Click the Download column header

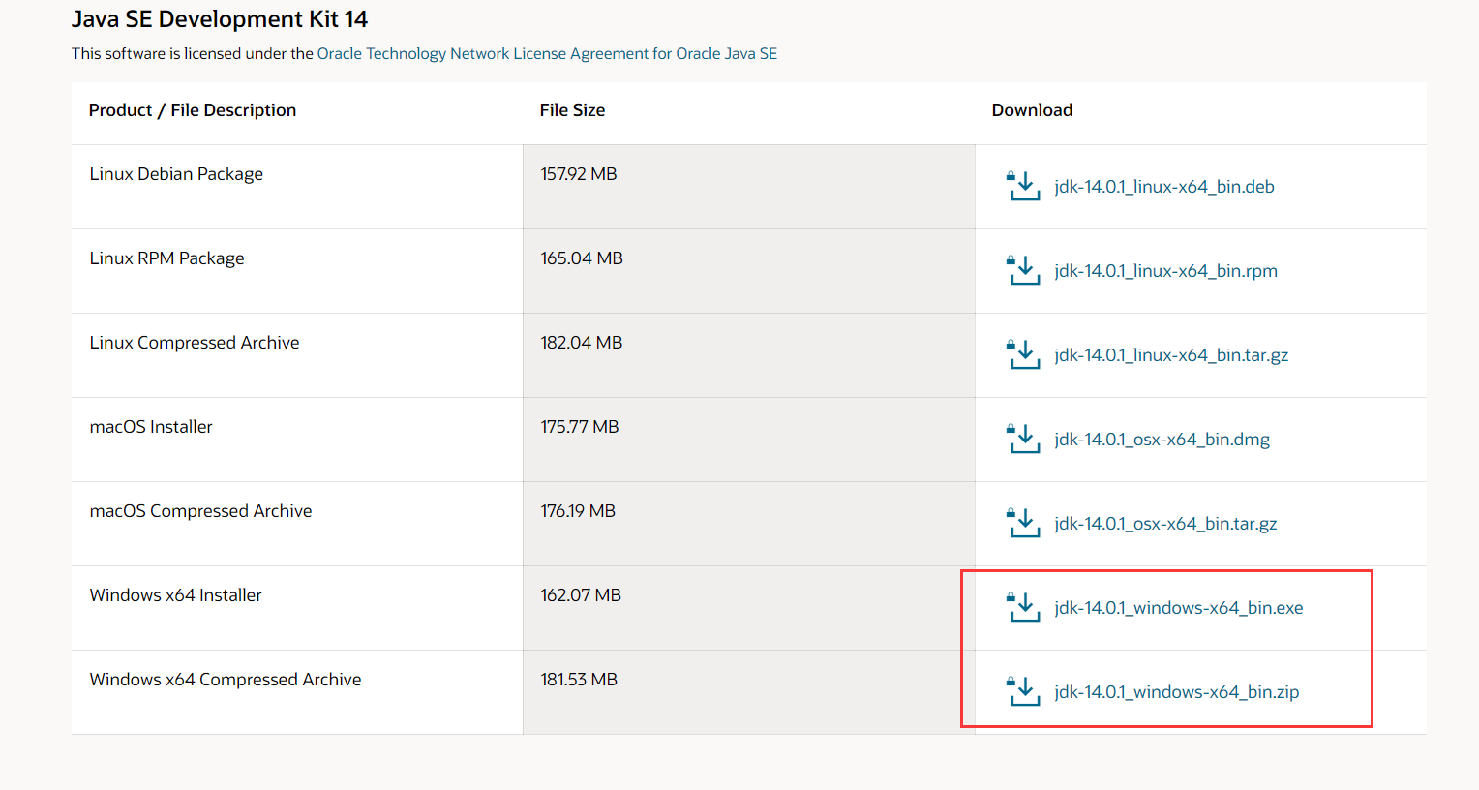click(x=1032, y=110)
